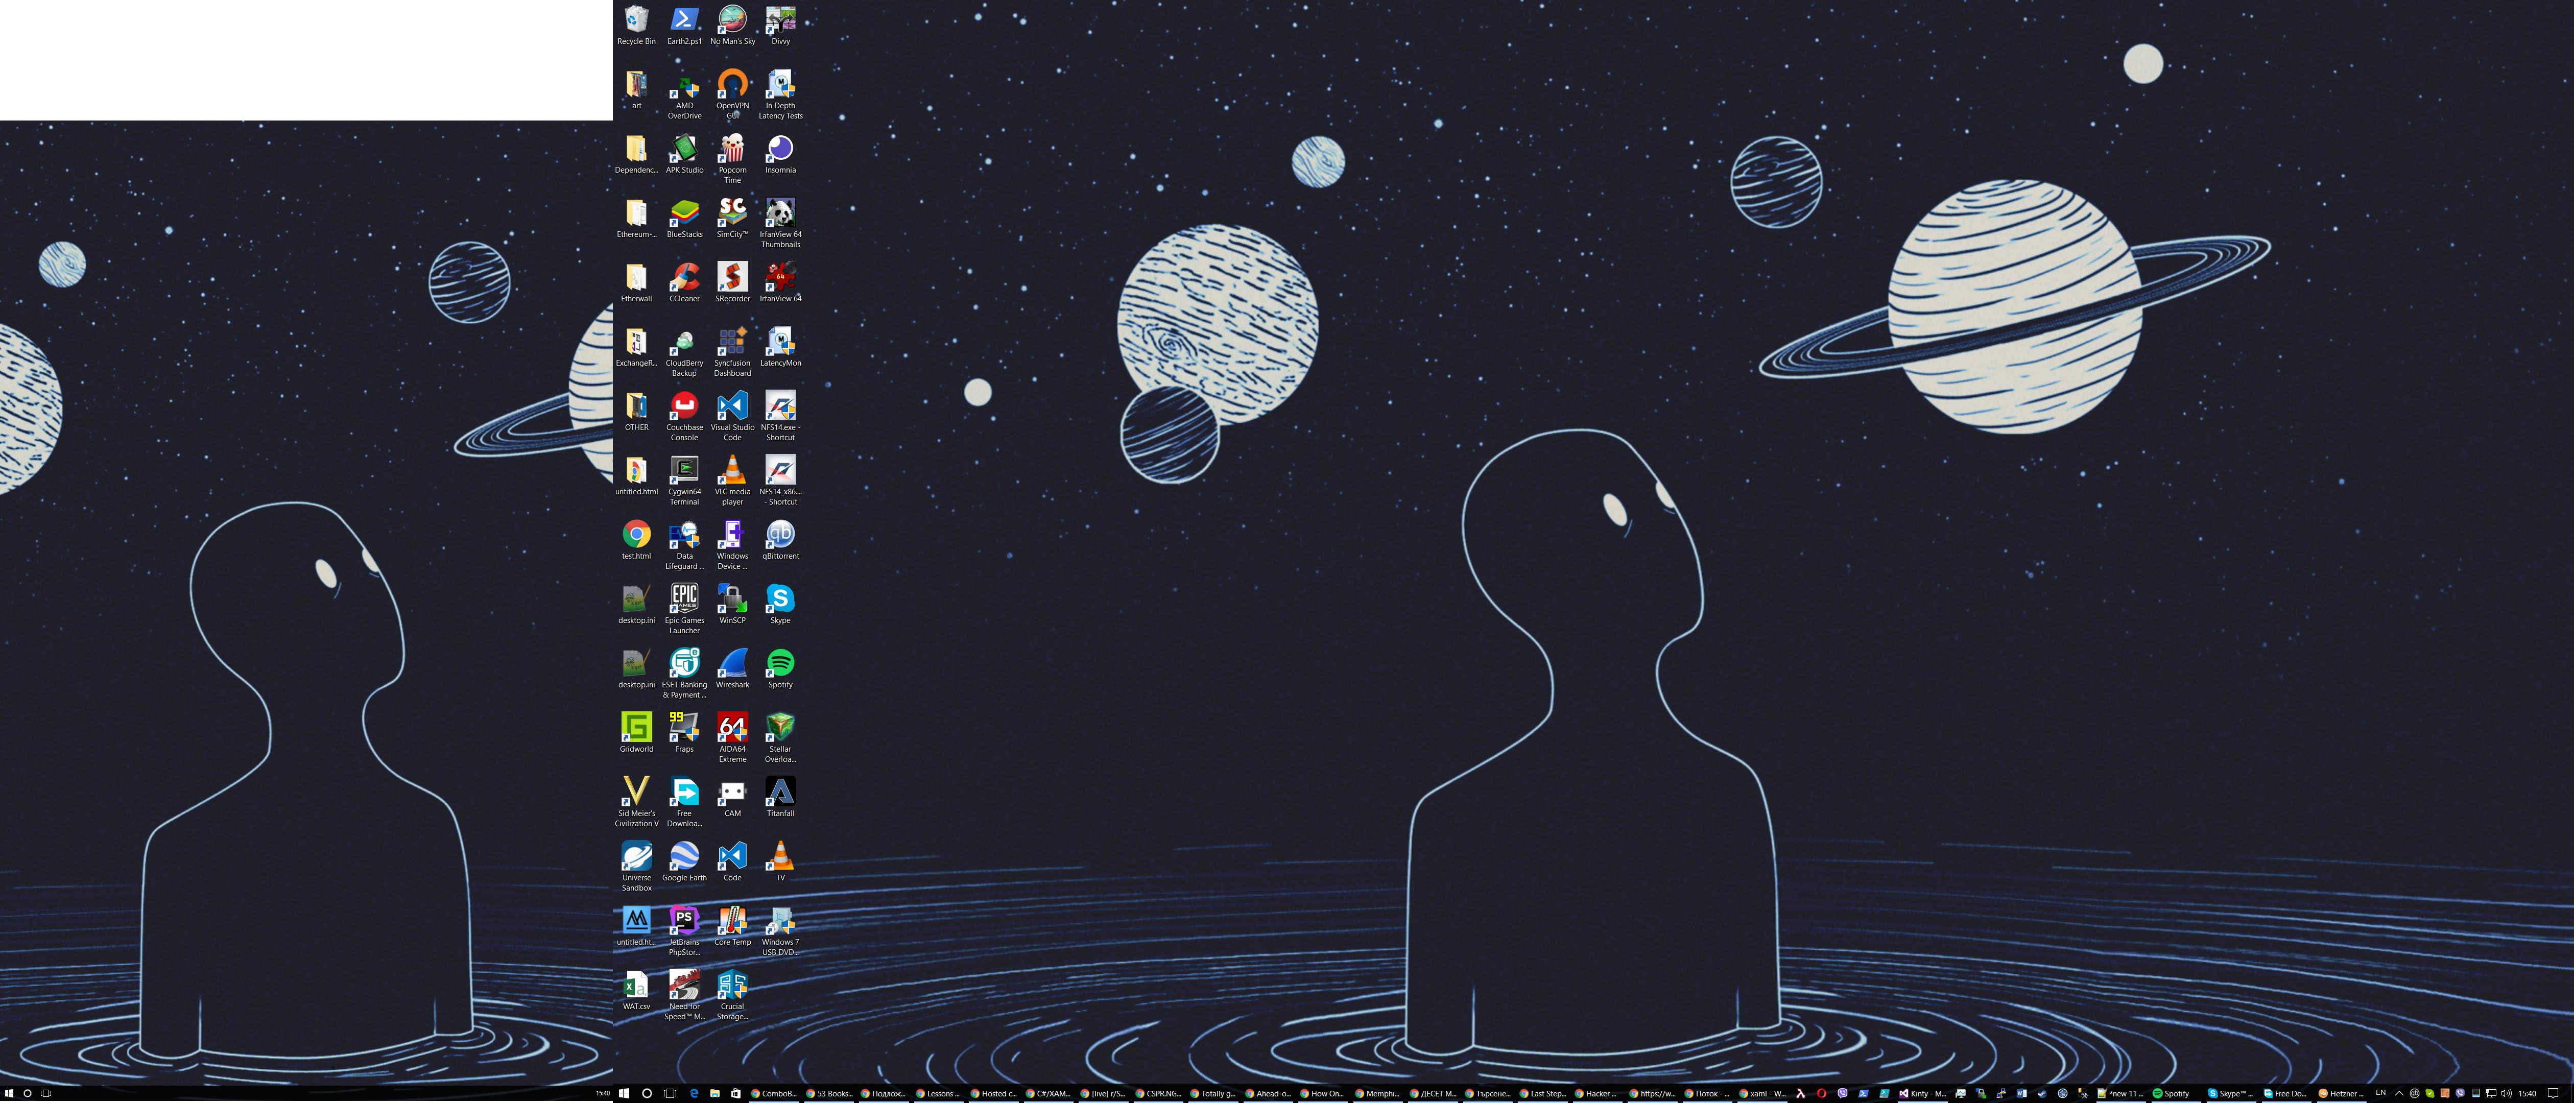Click the EN language indicator
This screenshot has height=1103, width=2574.
point(2380,1092)
